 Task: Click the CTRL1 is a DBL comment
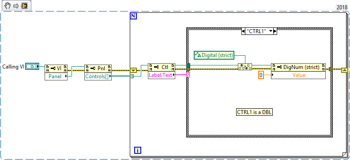[x=255, y=112]
